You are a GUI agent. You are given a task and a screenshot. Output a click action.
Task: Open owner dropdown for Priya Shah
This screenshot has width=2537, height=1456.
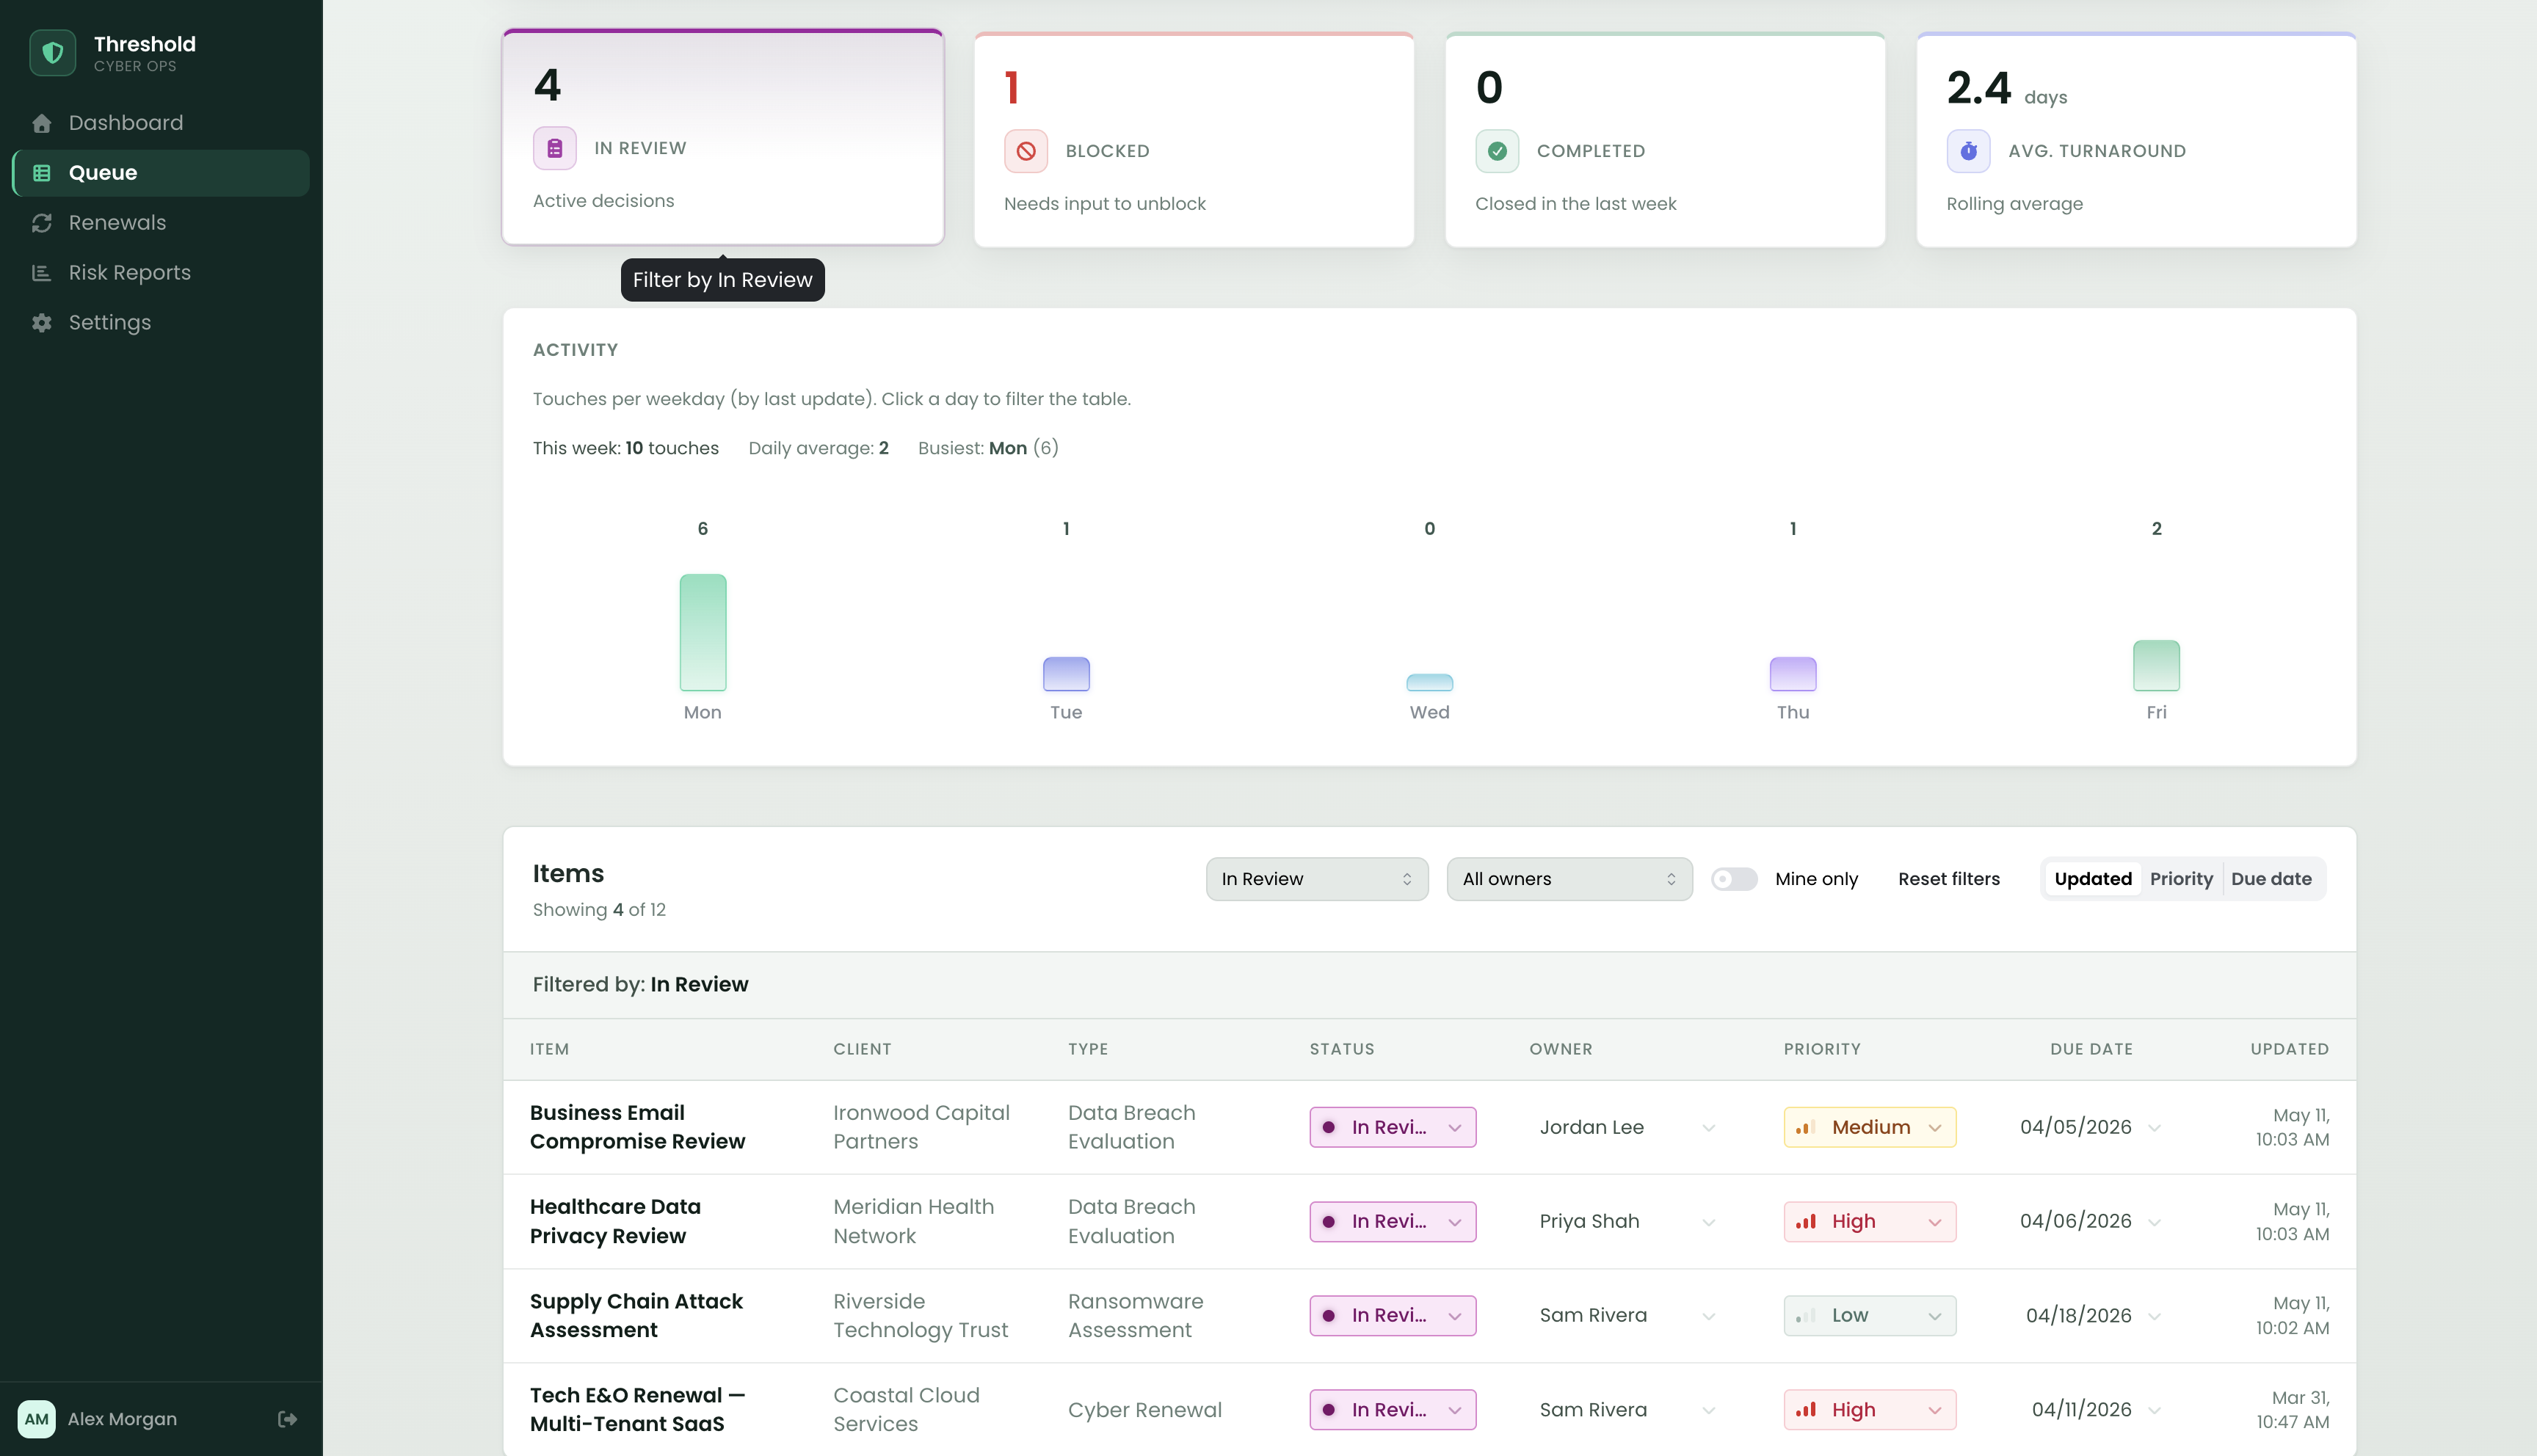click(1627, 1222)
